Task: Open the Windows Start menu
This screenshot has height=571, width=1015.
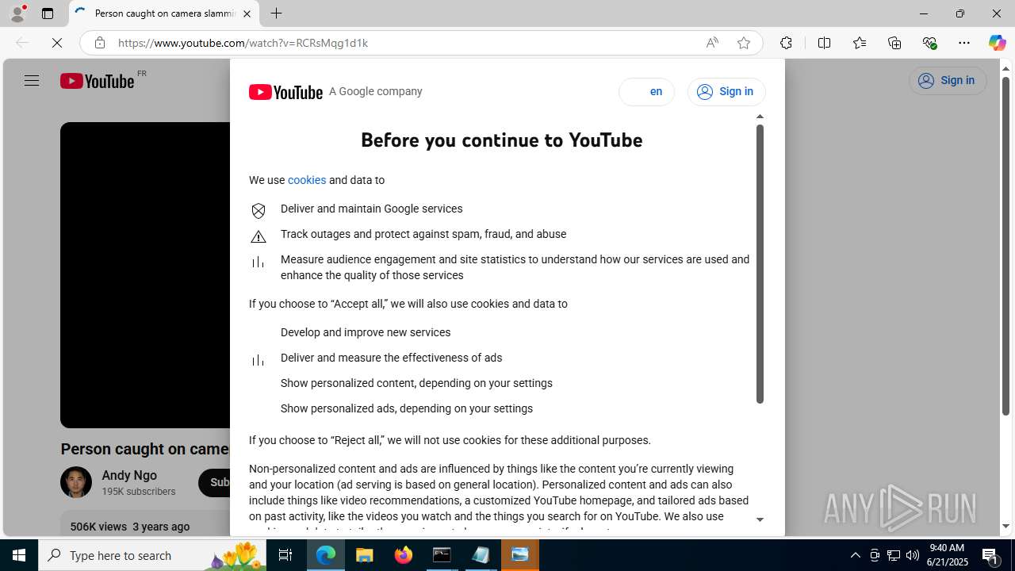Action: (19, 555)
